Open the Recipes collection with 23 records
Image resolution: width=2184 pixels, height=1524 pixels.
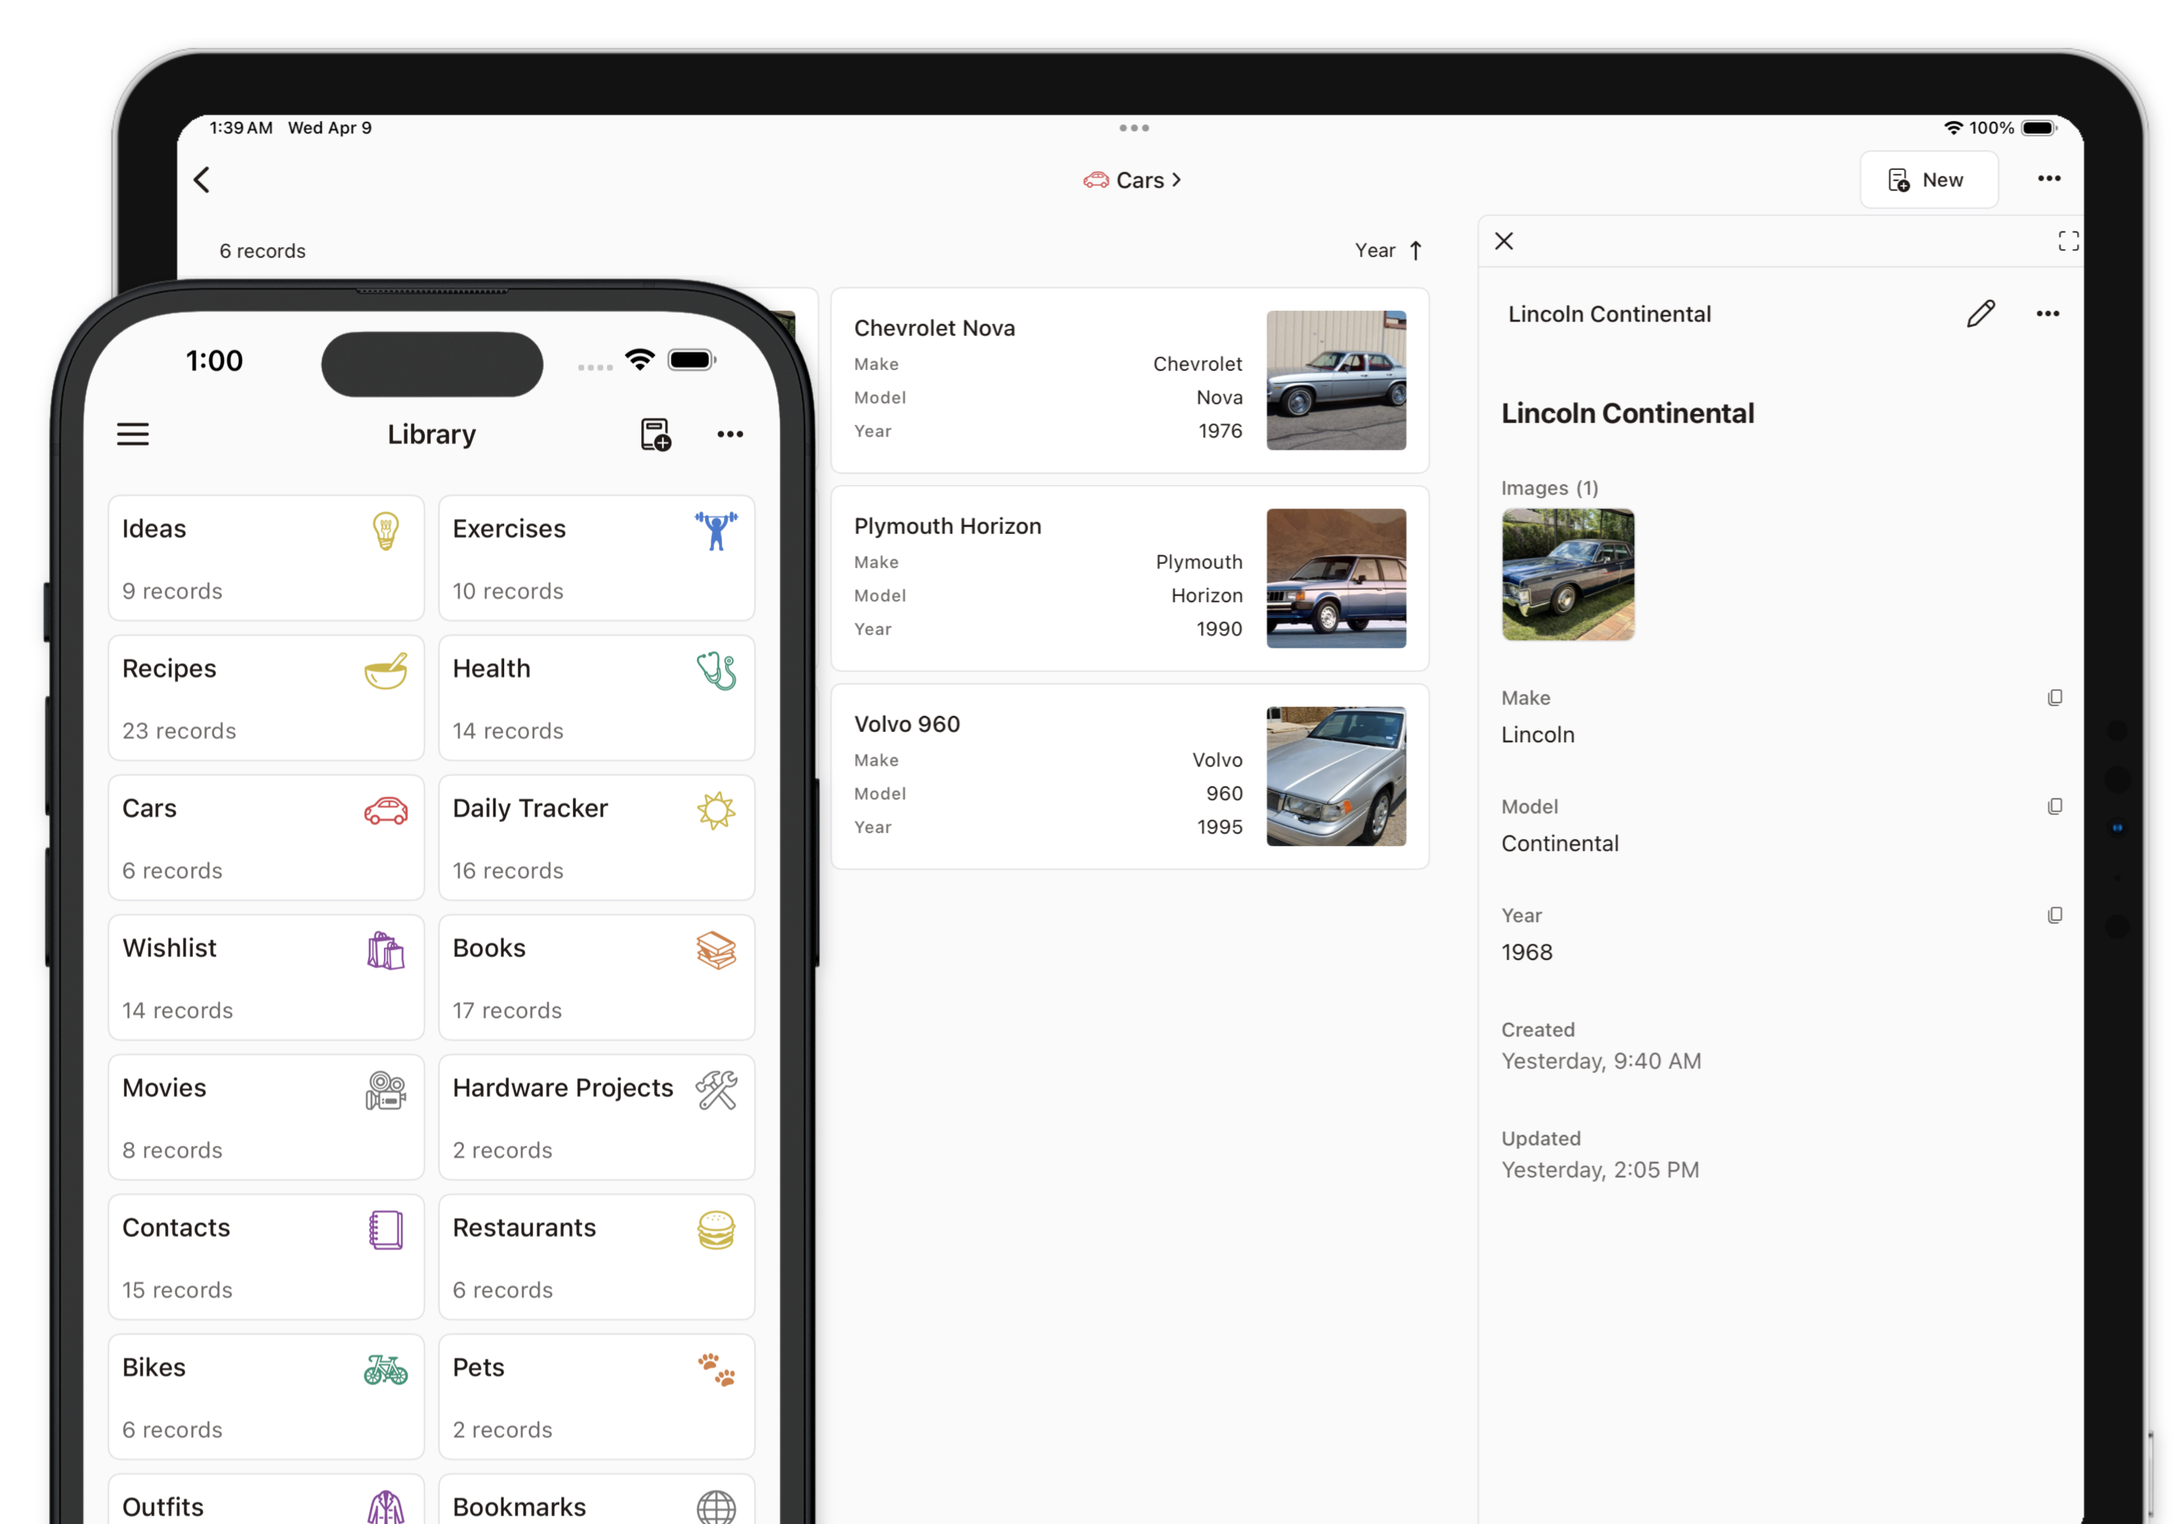[x=266, y=698]
